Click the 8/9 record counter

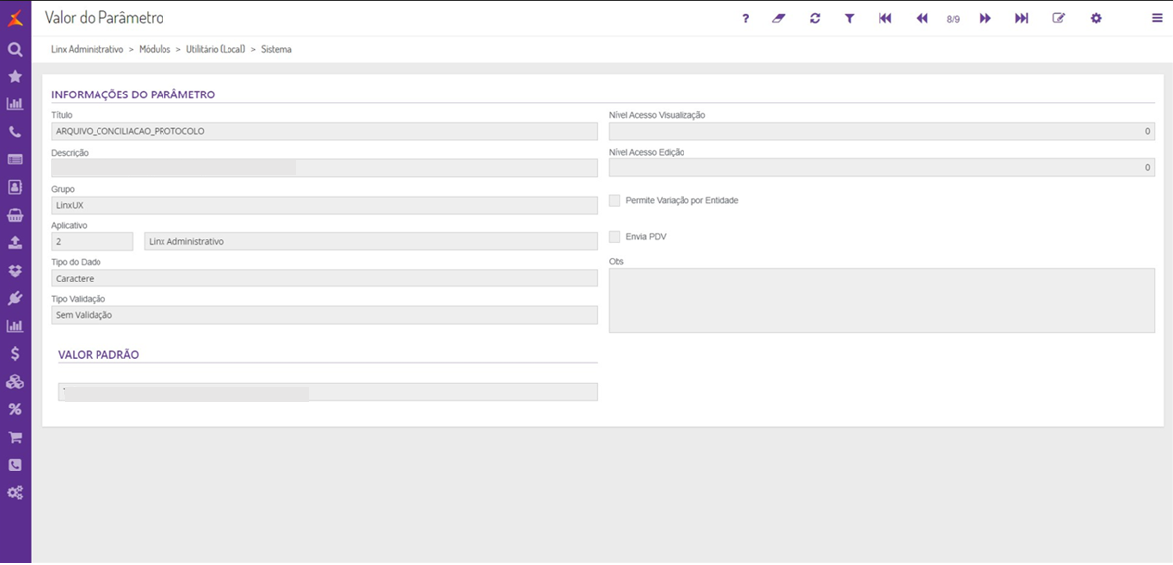[953, 19]
